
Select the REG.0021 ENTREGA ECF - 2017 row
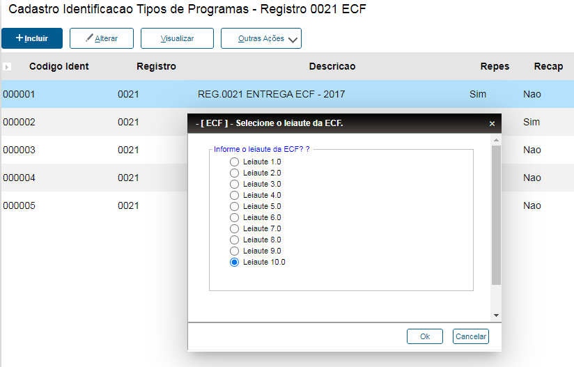(x=272, y=94)
